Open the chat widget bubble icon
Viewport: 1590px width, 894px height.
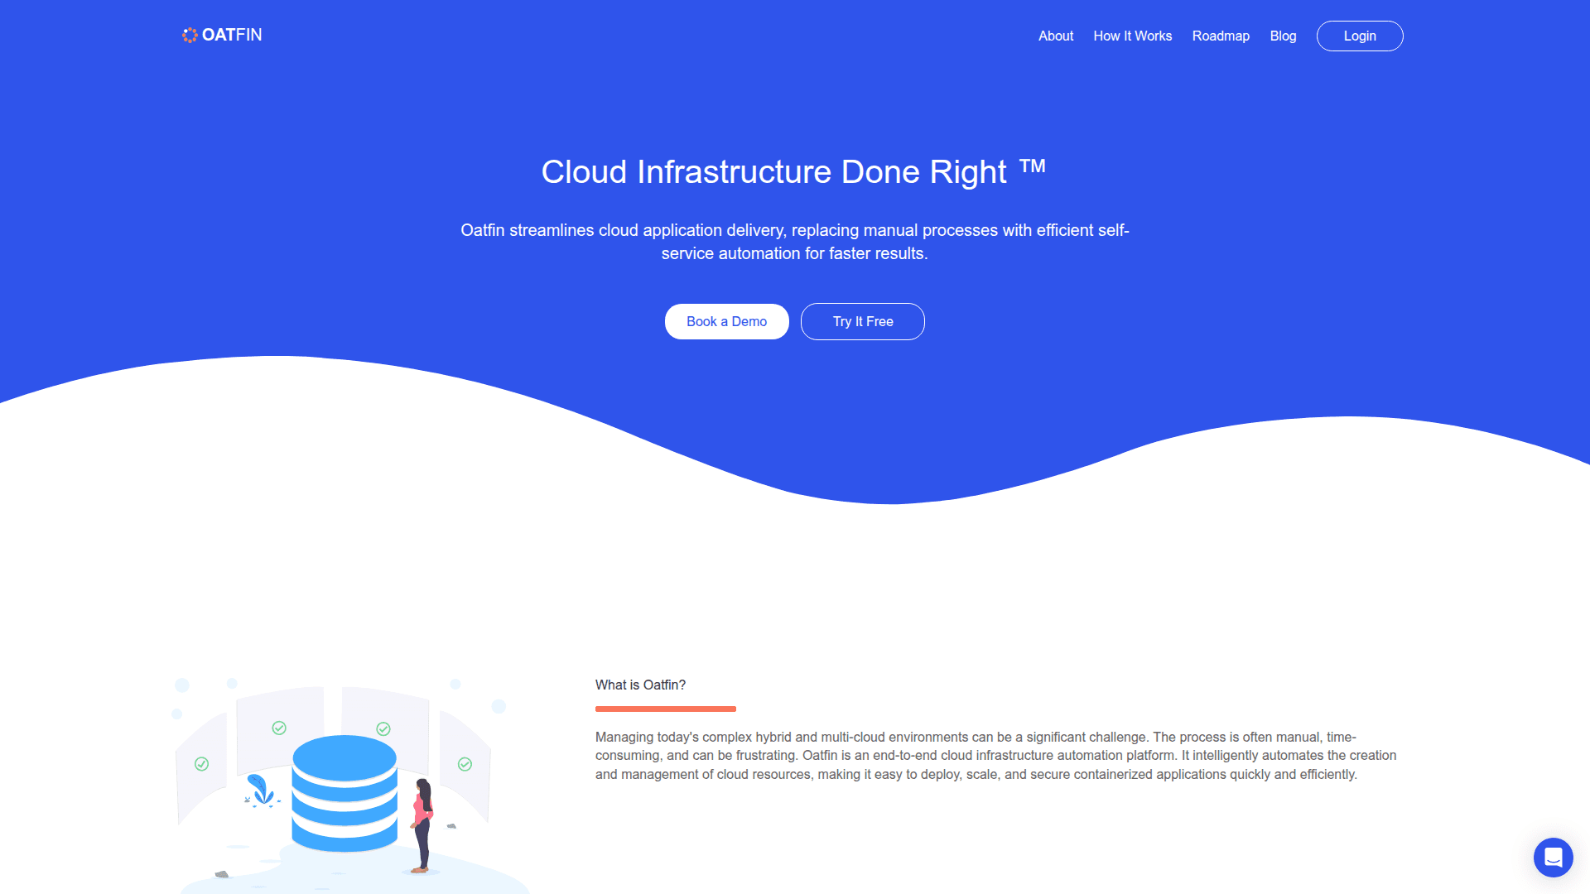coord(1553,858)
